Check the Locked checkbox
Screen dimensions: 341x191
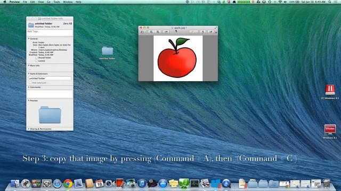pyautogui.click(x=36, y=61)
